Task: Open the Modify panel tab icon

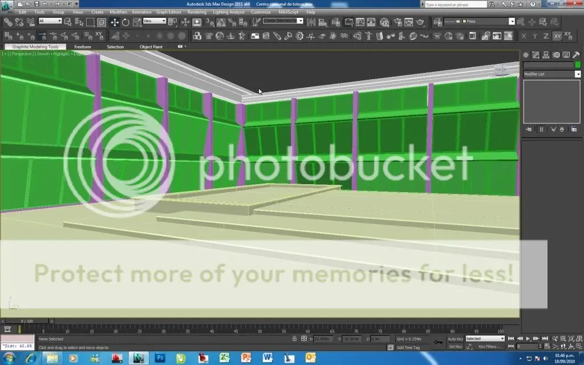Action: (536, 55)
